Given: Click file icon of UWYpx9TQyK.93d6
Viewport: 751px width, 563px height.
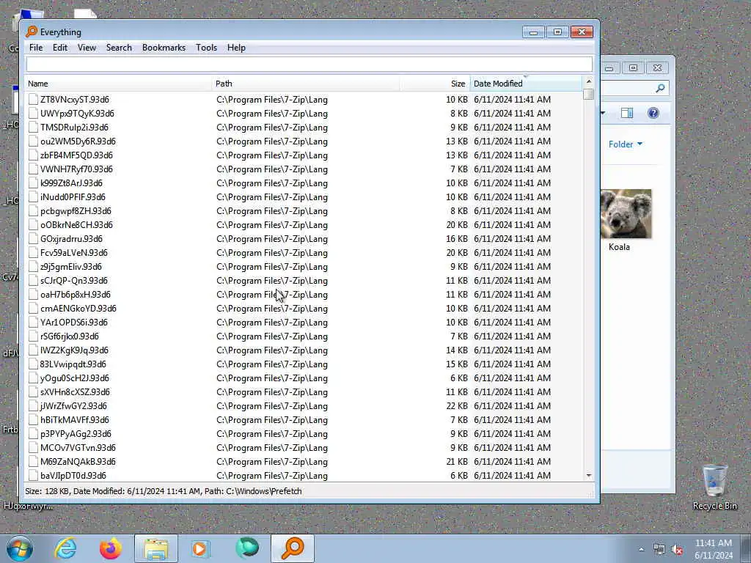Looking at the screenshot, I should pos(33,114).
